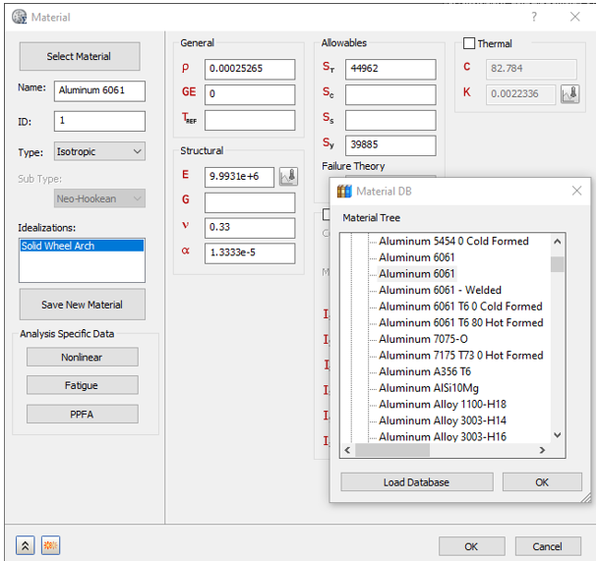Select Aluminum Alloy 1100-H18

tap(443, 404)
